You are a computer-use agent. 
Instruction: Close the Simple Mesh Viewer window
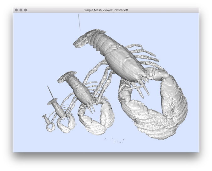16,10
